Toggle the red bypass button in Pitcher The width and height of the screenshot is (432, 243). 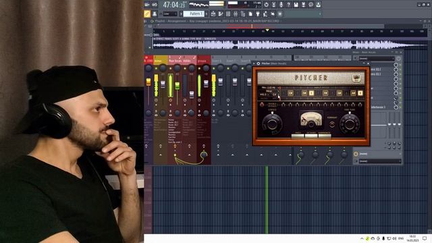(x=262, y=105)
